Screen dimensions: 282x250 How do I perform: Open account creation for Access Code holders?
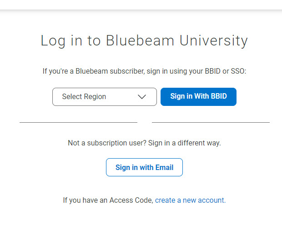point(190,200)
